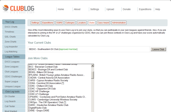The width and height of the screenshot is (171, 112).
Task: Open the Cass Award tab
Action: pyautogui.click(x=103, y=23)
